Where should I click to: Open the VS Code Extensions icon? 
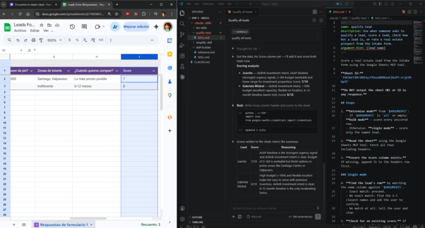point(182,56)
